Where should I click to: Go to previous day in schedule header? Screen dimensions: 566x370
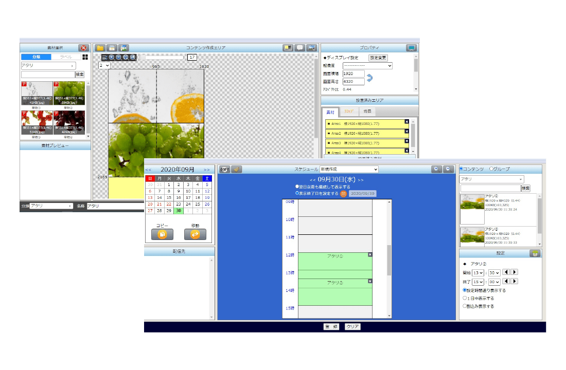pyautogui.click(x=312, y=180)
